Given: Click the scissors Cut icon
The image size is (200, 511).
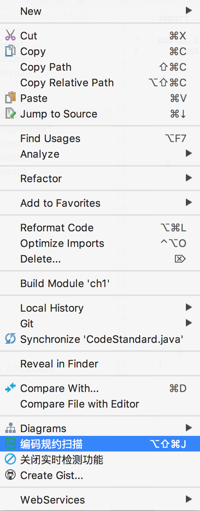Looking at the screenshot, I should pyautogui.click(x=10, y=36).
